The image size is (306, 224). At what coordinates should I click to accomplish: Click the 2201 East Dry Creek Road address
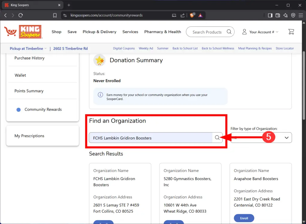[257, 202]
